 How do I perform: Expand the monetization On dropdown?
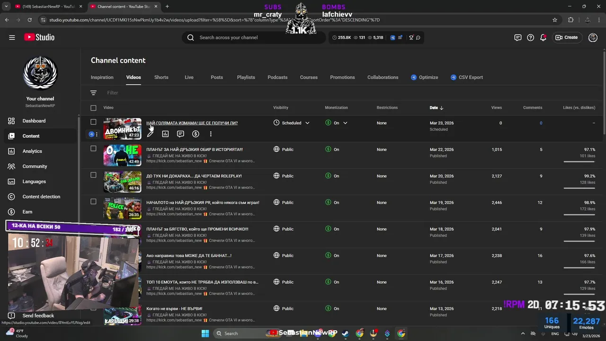pyautogui.click(x=345, y=123)
